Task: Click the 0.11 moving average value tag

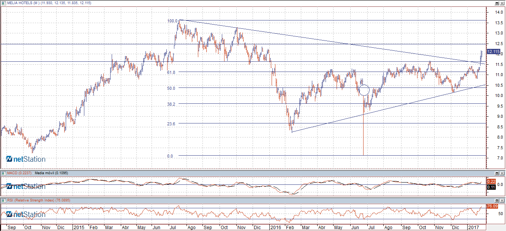Action: point(491,187)
